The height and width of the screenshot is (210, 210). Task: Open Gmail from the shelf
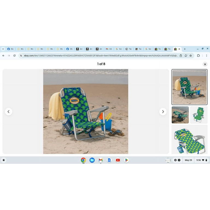click(101, 160)
